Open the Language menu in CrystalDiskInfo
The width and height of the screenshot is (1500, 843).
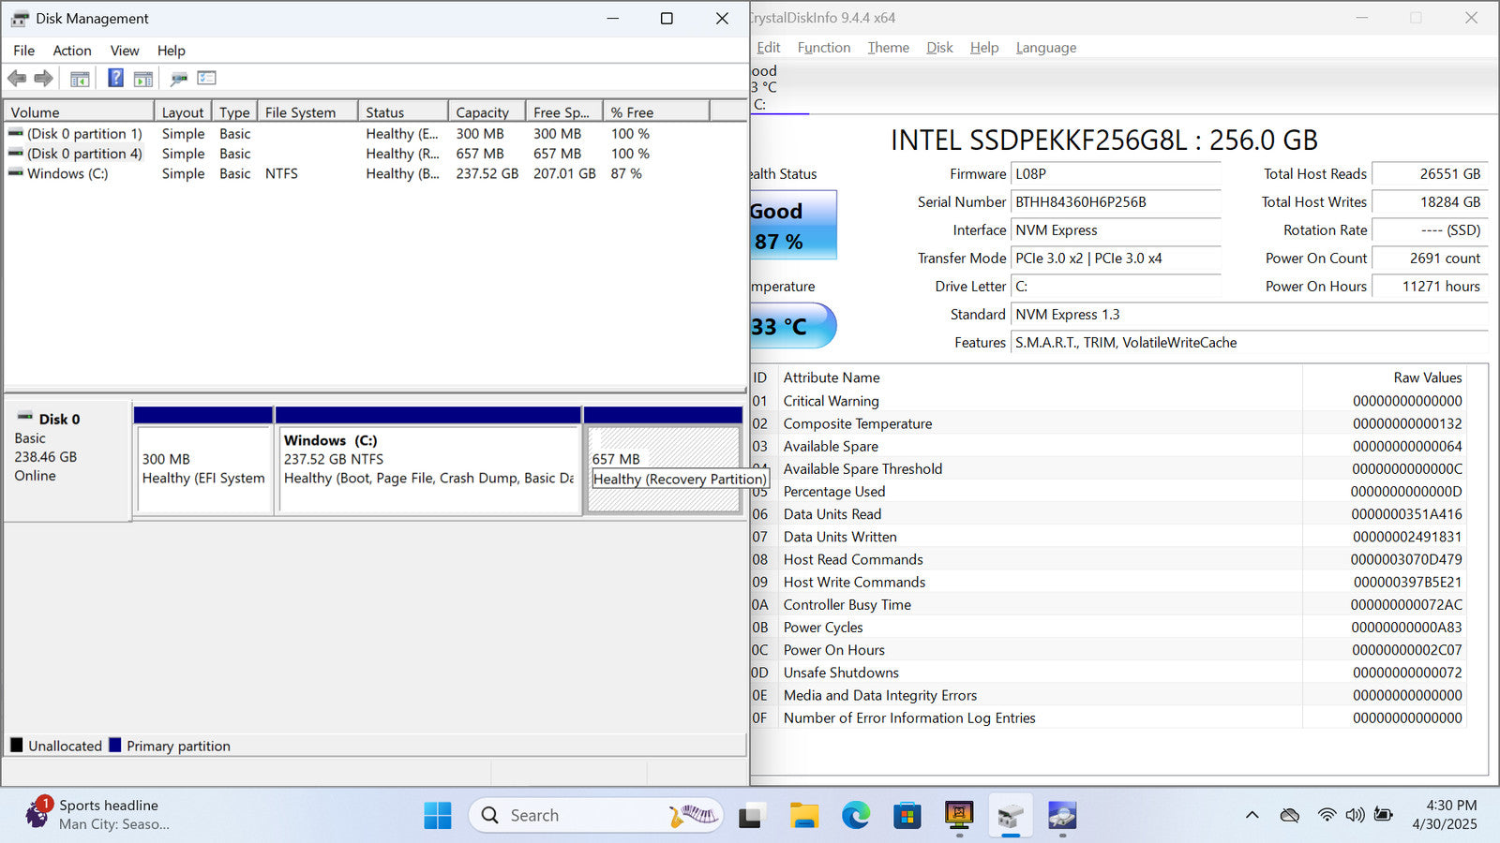(1046, 48)
